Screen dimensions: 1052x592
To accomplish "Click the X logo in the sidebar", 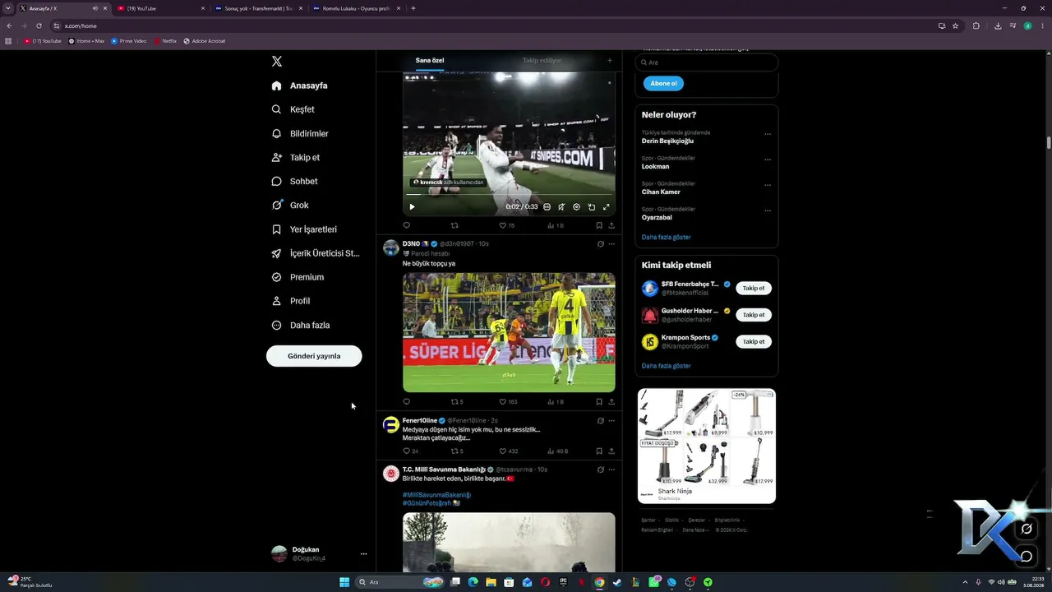I will (277, 62).
